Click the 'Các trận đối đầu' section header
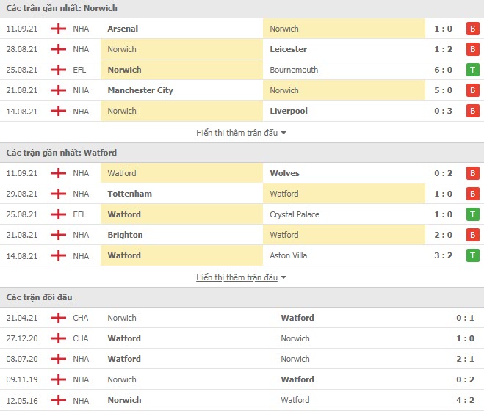 click(39, 297)
